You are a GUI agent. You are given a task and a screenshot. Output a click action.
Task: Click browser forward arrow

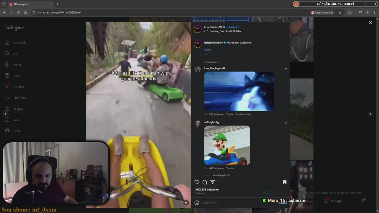[x=11, y=12]
